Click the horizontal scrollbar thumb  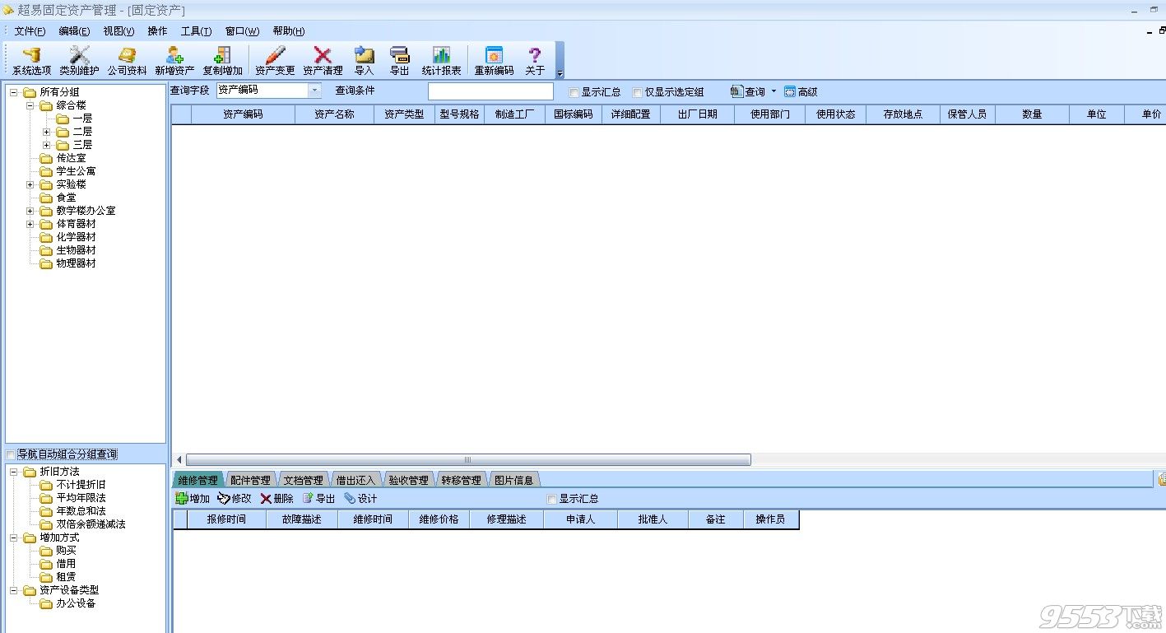[468, 459]
